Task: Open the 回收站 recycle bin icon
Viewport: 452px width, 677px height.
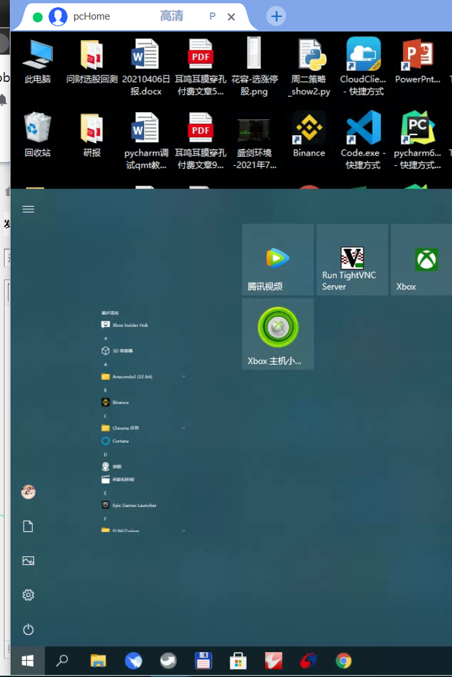Action: pos(37,134)
